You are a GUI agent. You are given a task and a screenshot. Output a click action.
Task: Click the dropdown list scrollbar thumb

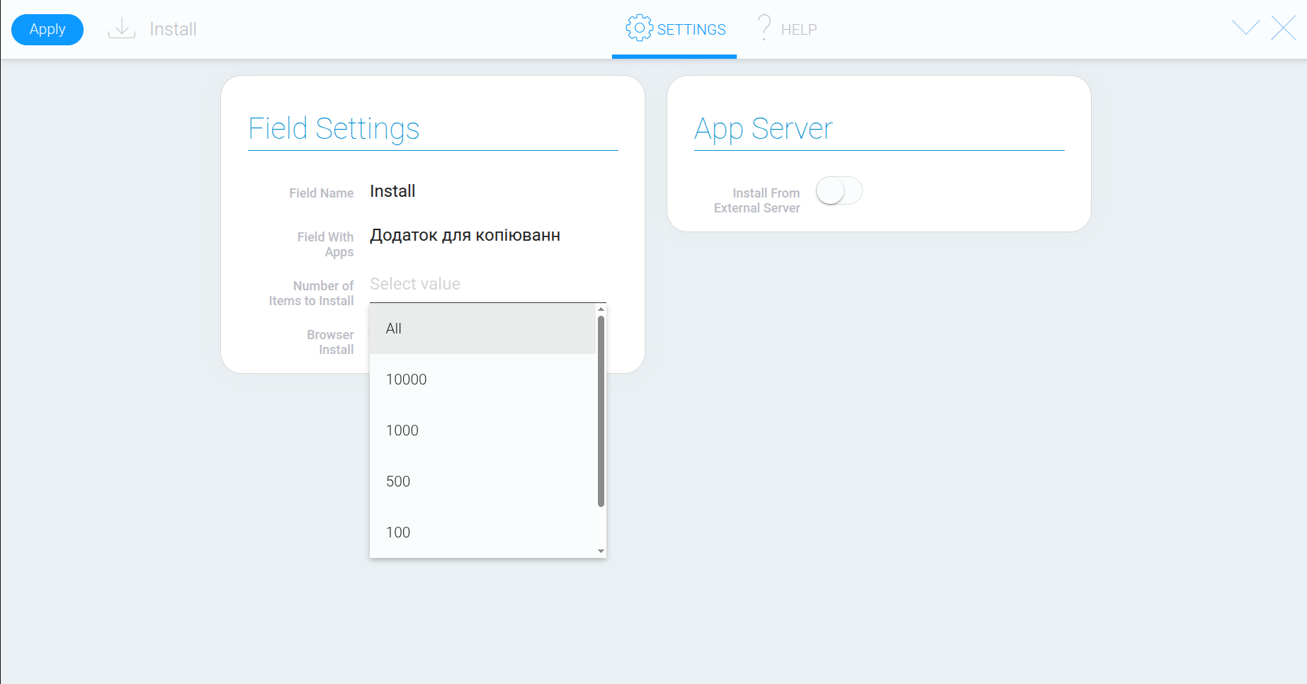pyautogui.click(x=601, y=411)
